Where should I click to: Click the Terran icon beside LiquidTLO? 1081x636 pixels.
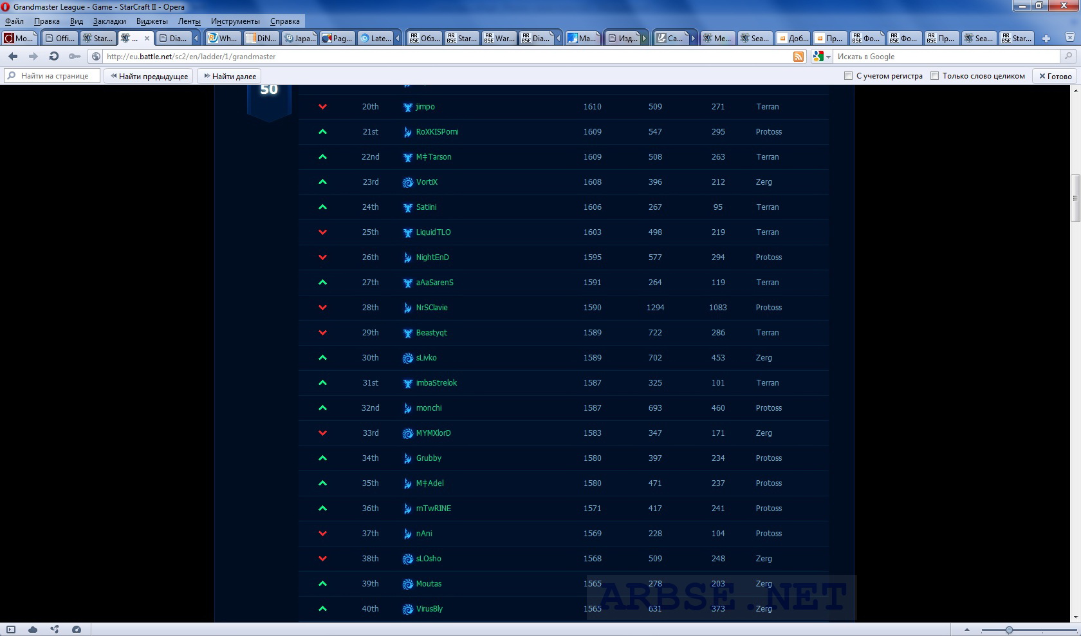tap(407, 233)
